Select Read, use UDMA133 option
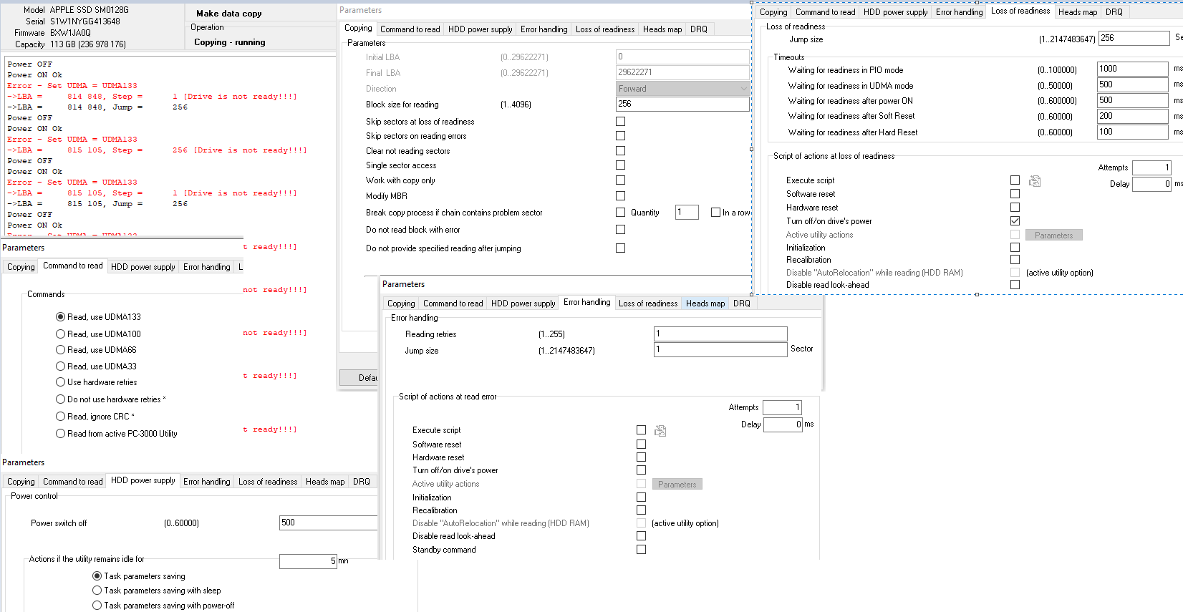This screenshot has height=612, width=1183. pyautogui.click(x=61, y=317)
